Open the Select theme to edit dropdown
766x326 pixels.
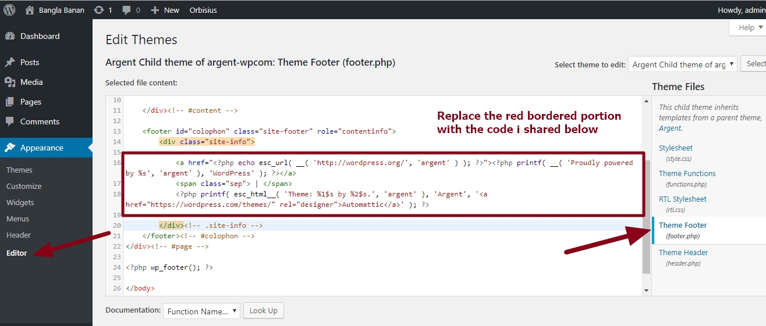683,65
